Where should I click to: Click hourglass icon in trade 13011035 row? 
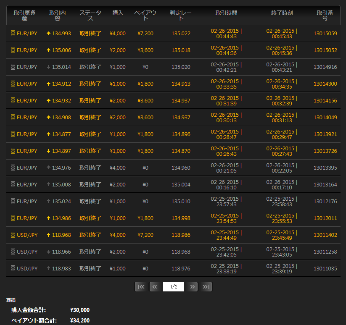tap(13, 268)
